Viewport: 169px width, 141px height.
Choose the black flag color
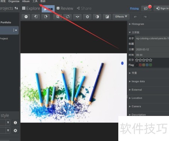137,65
